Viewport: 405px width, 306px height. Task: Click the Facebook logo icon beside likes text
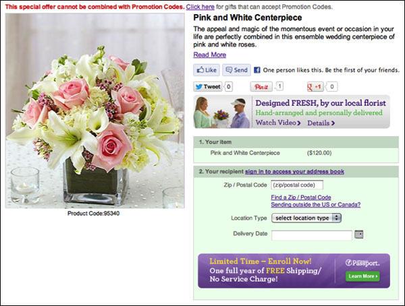tap(257, 70)
